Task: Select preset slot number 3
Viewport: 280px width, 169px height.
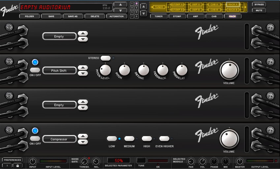Action: [x=132, y=8]
